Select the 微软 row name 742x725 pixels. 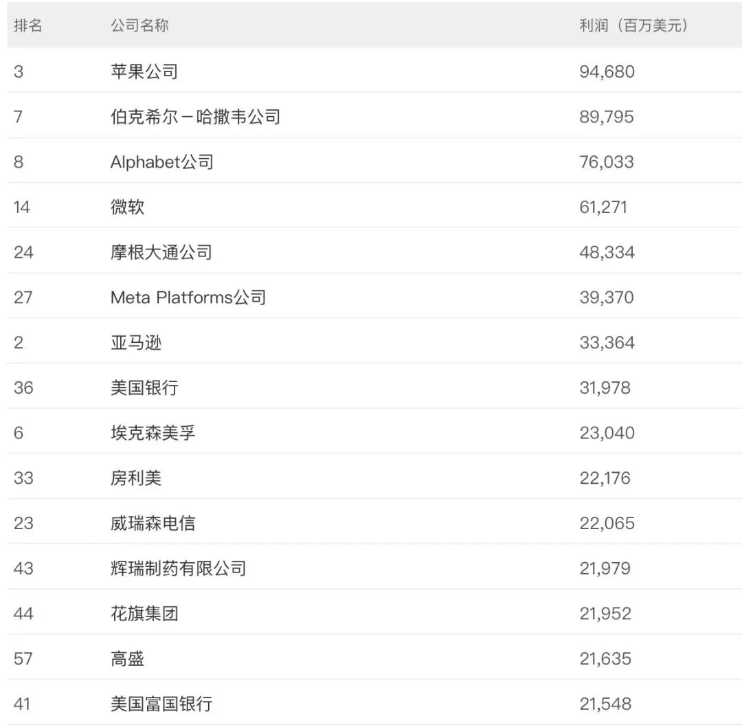(127, 207)
